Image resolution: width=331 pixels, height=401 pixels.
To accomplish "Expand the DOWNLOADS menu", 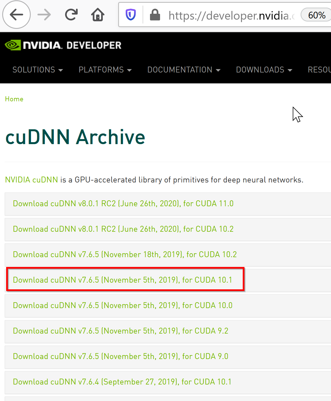I will [264, 70].
